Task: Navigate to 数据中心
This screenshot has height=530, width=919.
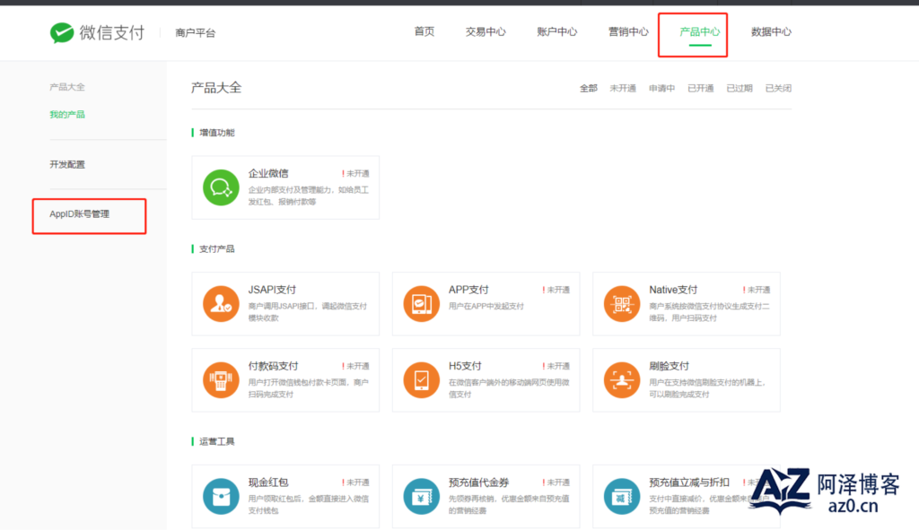Action: [771, 31]
